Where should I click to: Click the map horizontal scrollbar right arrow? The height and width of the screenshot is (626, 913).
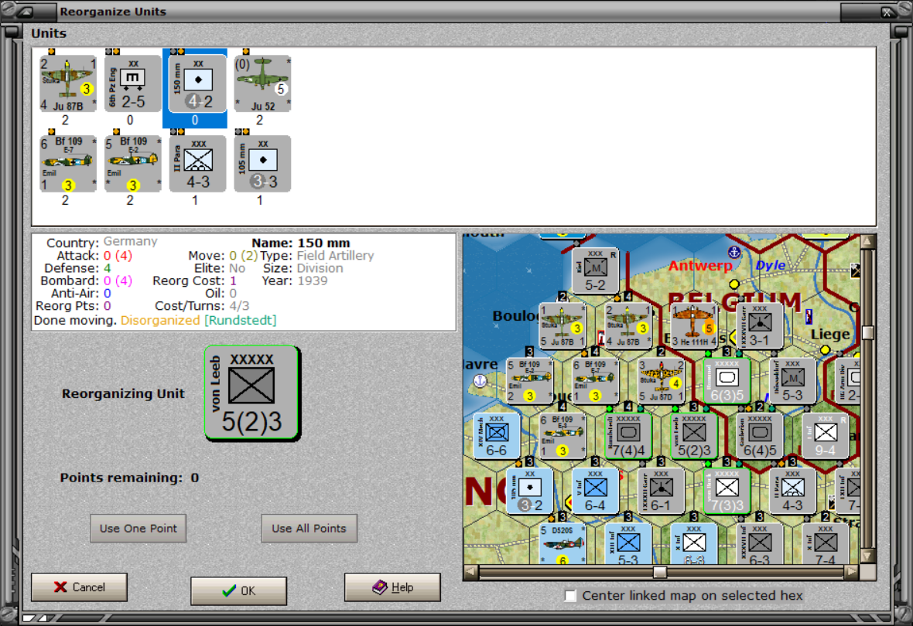point(851,572)
